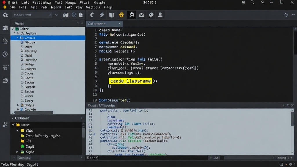Expand the Codwle tree node
Viewport: 297px width, 167px height.
coord(18,110)
